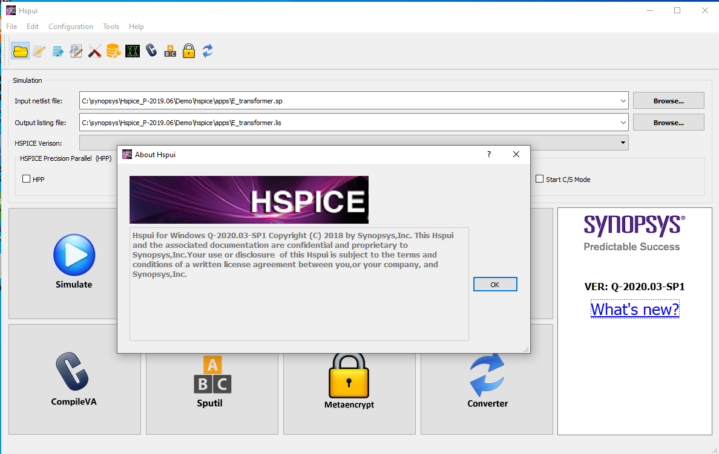Click the green waveform viewer toolbar icon

(x=133, y=51)
